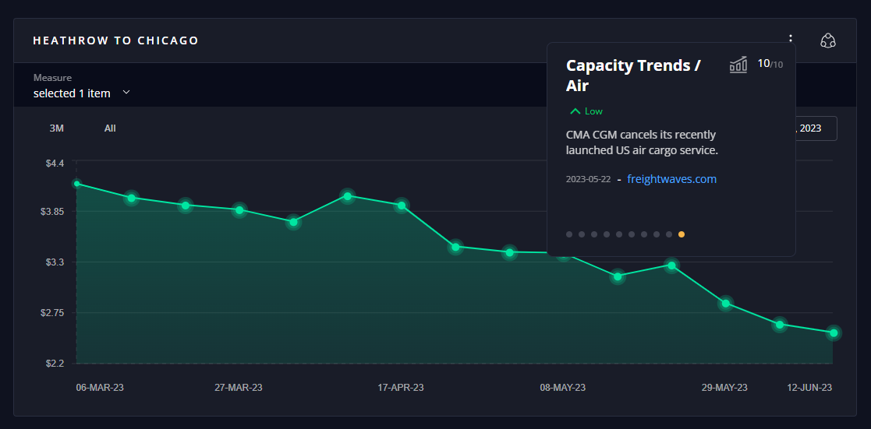This screenshot has height=429, width=871.
Task: Click the green up-chevron beside Low
Action: (575, 111)
